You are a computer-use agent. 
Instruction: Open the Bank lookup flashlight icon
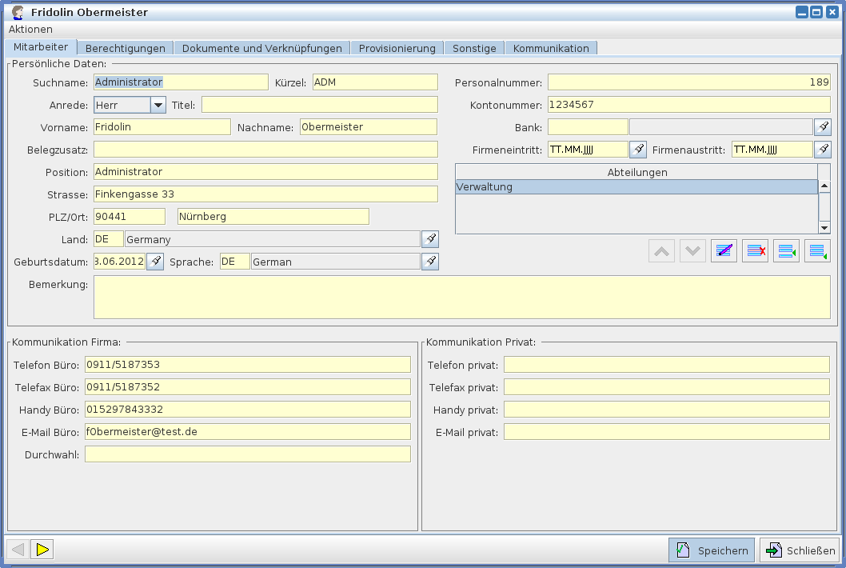coord(823,127)
